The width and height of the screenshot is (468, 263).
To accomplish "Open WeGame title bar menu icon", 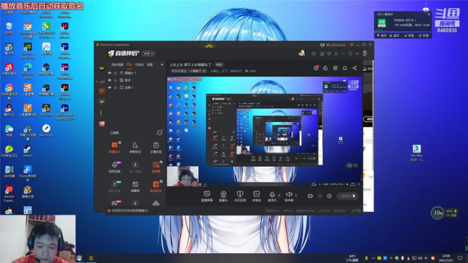I will click(352, 44).
